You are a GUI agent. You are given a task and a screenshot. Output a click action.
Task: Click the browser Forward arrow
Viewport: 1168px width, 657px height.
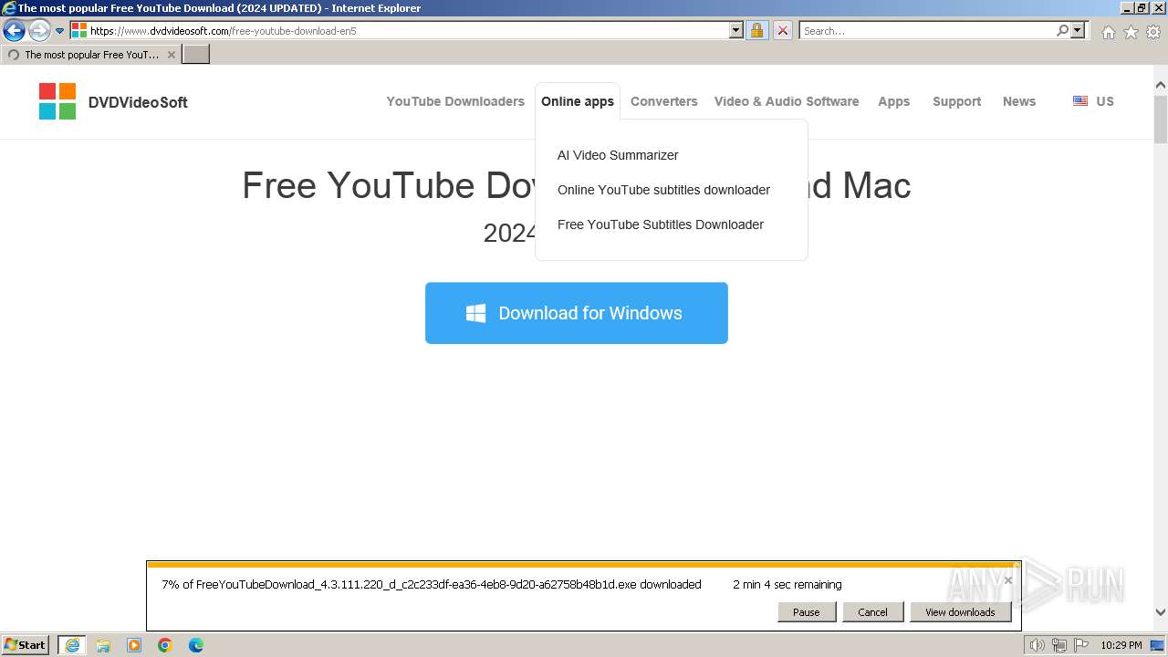point(39,30)
